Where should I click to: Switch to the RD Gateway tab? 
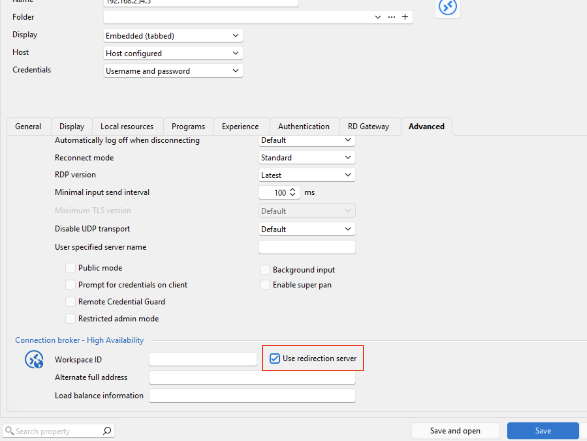[x=368, y=127]
